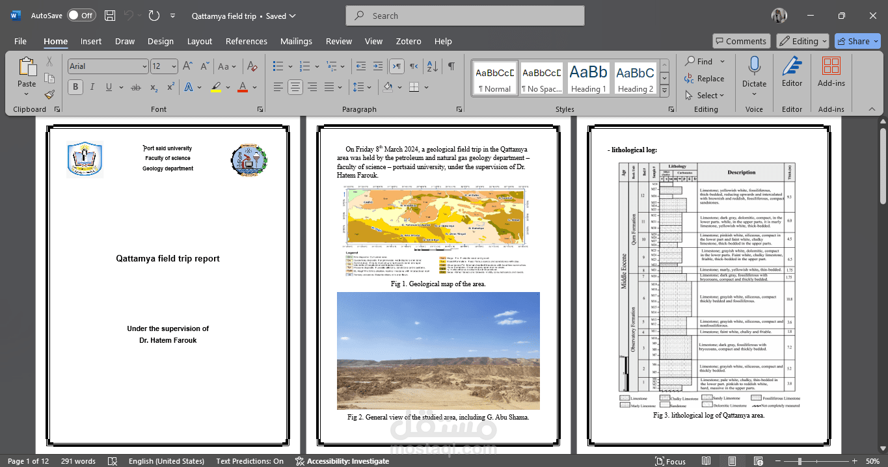Click Accessibility: Investigate in status bar
Viewport: 888px width, 467px height.
pyautogui.click(x=342, y=461)
